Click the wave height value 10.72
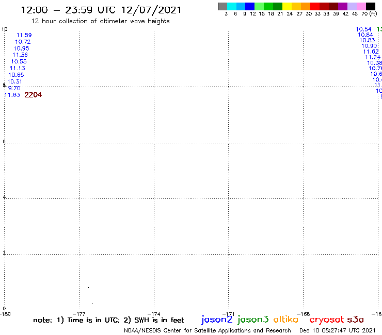The width and height of the screenshot is (382, 335). point(23,42)
